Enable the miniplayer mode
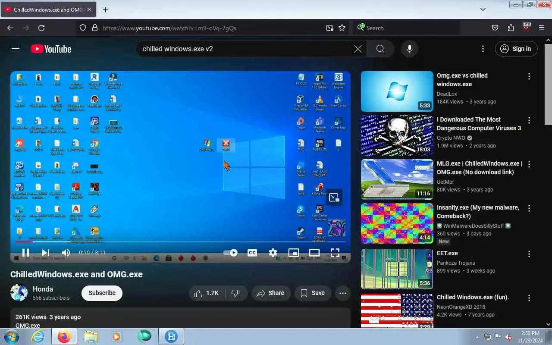552x345 pixels. [x=294, y=253]
